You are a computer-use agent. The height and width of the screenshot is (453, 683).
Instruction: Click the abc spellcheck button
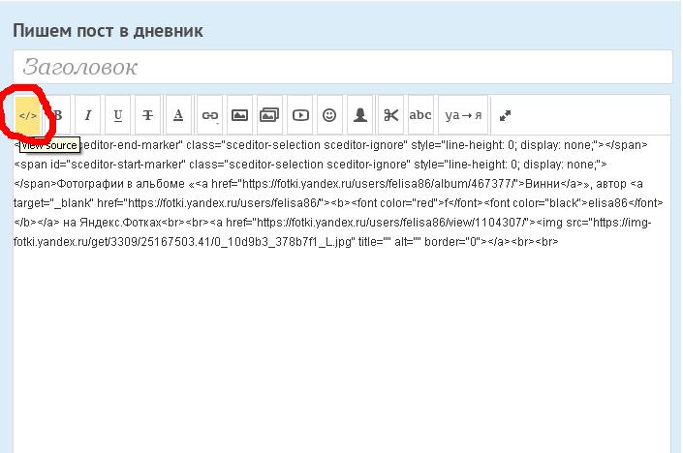click(x=420, y=115)
